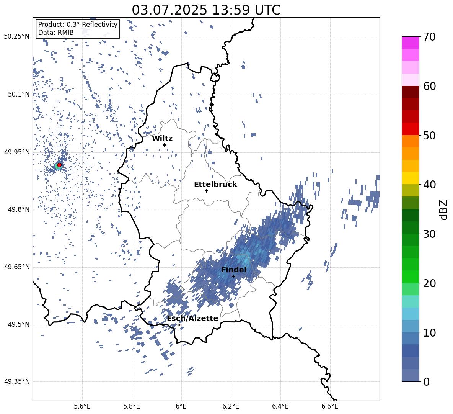Screen dimensions: 453x414
Task: Click the 5.6°E longitude label
Action: pyautogui.click(x=82, y=406)
